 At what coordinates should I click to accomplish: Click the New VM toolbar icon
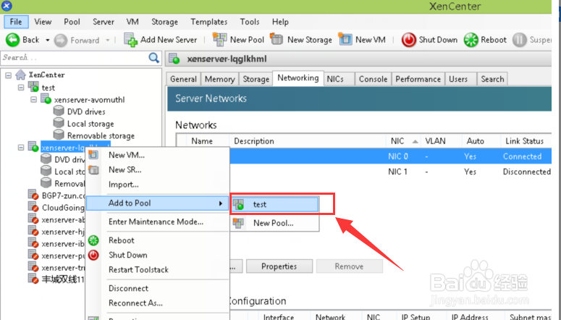pos(345,39)
